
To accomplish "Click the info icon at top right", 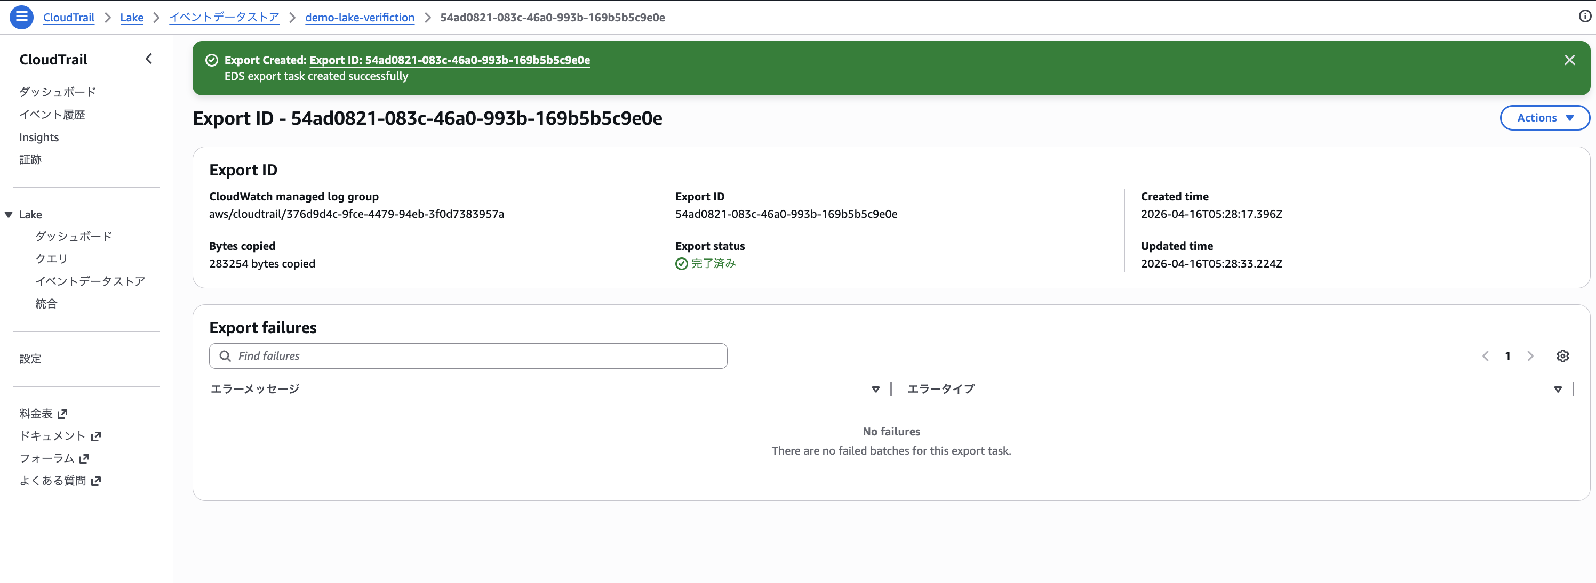I will [x=1585, y=17].
